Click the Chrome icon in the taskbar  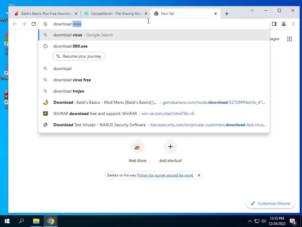coord(51,221)
